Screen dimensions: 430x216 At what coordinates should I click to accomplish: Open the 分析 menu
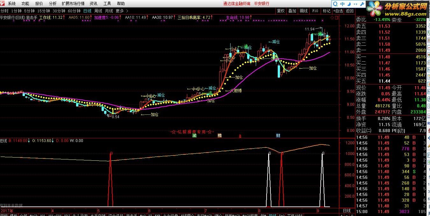tap(53, 3)
